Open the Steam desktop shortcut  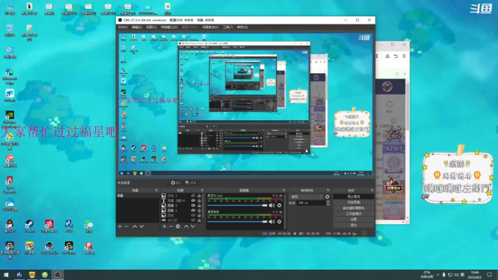[29, 226]
